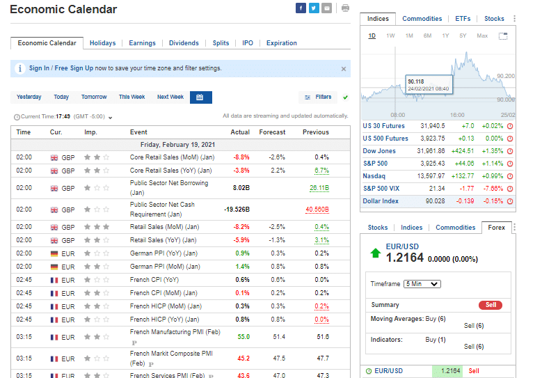This screenshot has width=542, height=378.
Task: Switch to the Holidays tab
Action: click(103, 43)
